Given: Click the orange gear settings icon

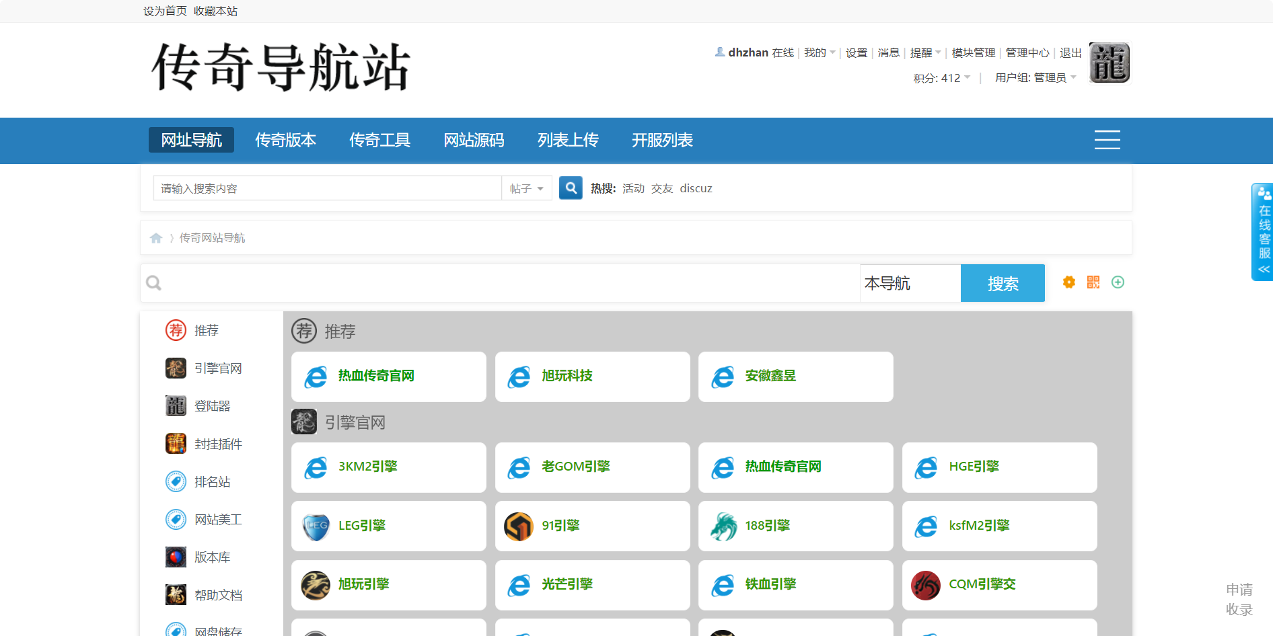Looking at the screenshot, I should 1068,282.
